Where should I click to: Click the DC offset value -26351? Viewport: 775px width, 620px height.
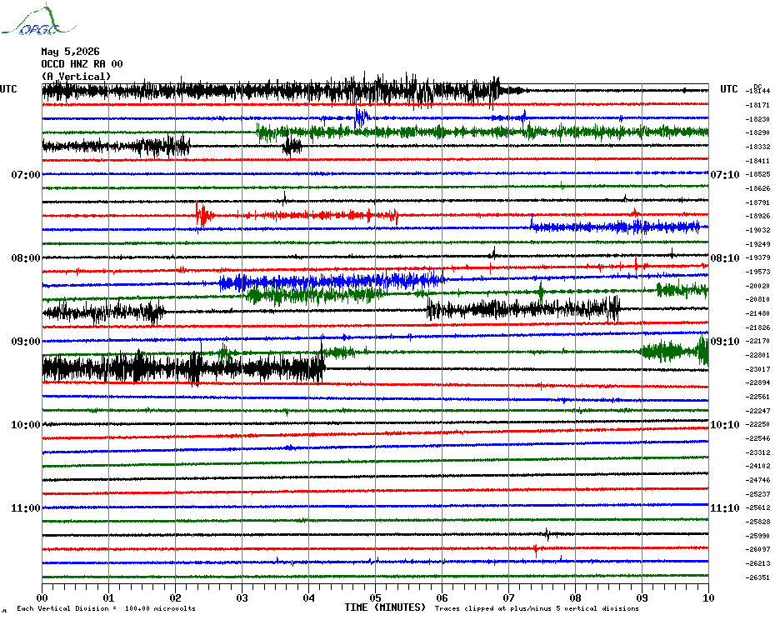click(x=757, y=577)
